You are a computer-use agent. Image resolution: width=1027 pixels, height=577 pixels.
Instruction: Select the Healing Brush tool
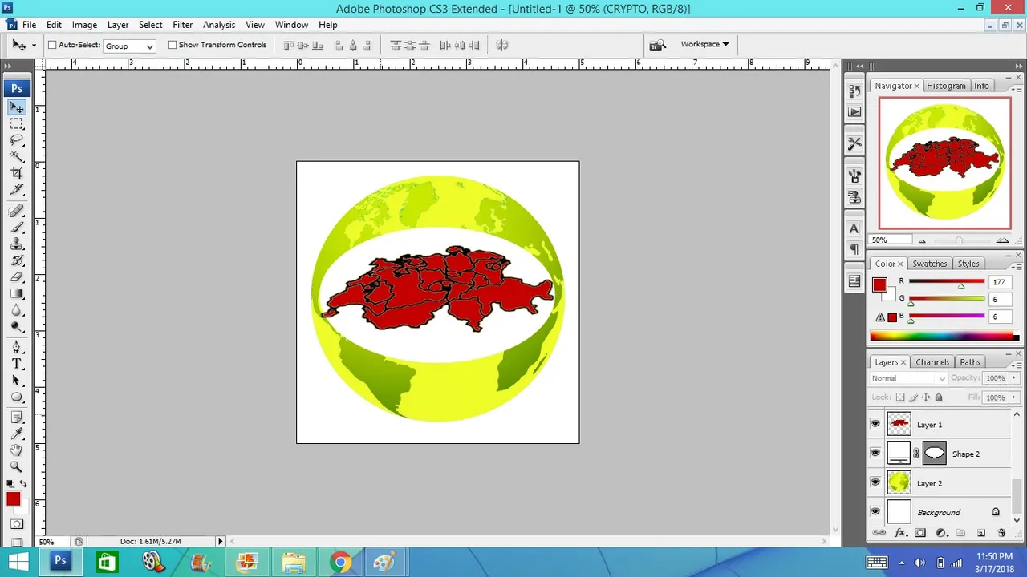(x=17, y=211)
